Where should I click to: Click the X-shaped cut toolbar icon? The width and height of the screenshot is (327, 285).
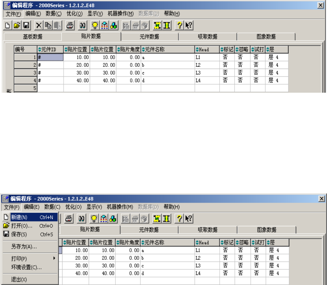[x=39, y=26]
